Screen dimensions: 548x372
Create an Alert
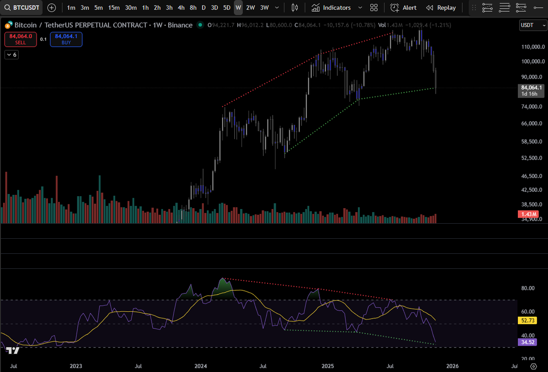click(x=404, y=7)
